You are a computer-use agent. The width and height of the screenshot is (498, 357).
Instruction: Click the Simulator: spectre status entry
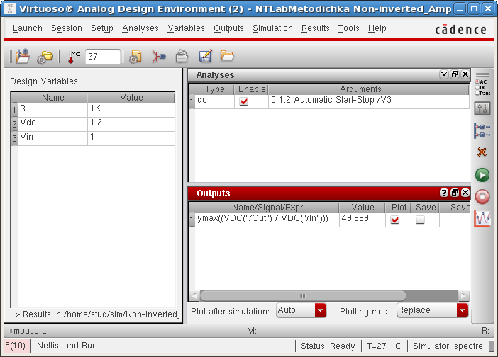tap(448, 346)
